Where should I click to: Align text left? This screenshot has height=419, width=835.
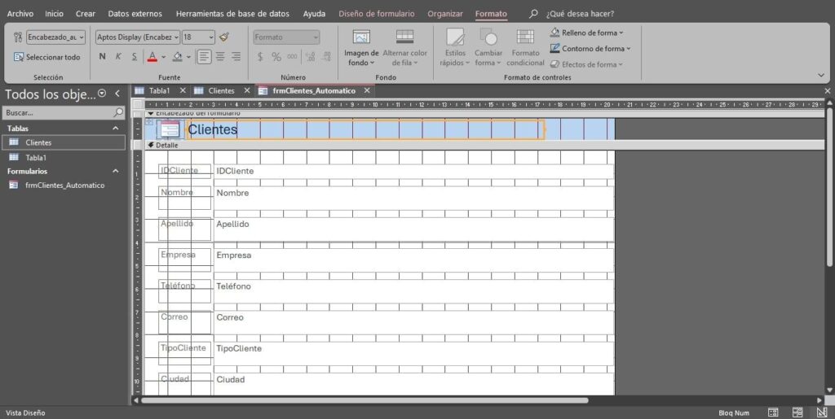point(204,56)
